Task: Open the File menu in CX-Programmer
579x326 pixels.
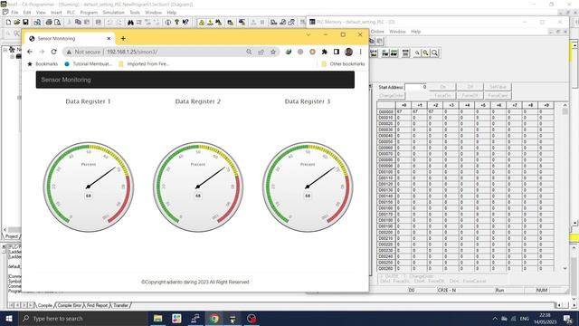Action: [14, 12]
